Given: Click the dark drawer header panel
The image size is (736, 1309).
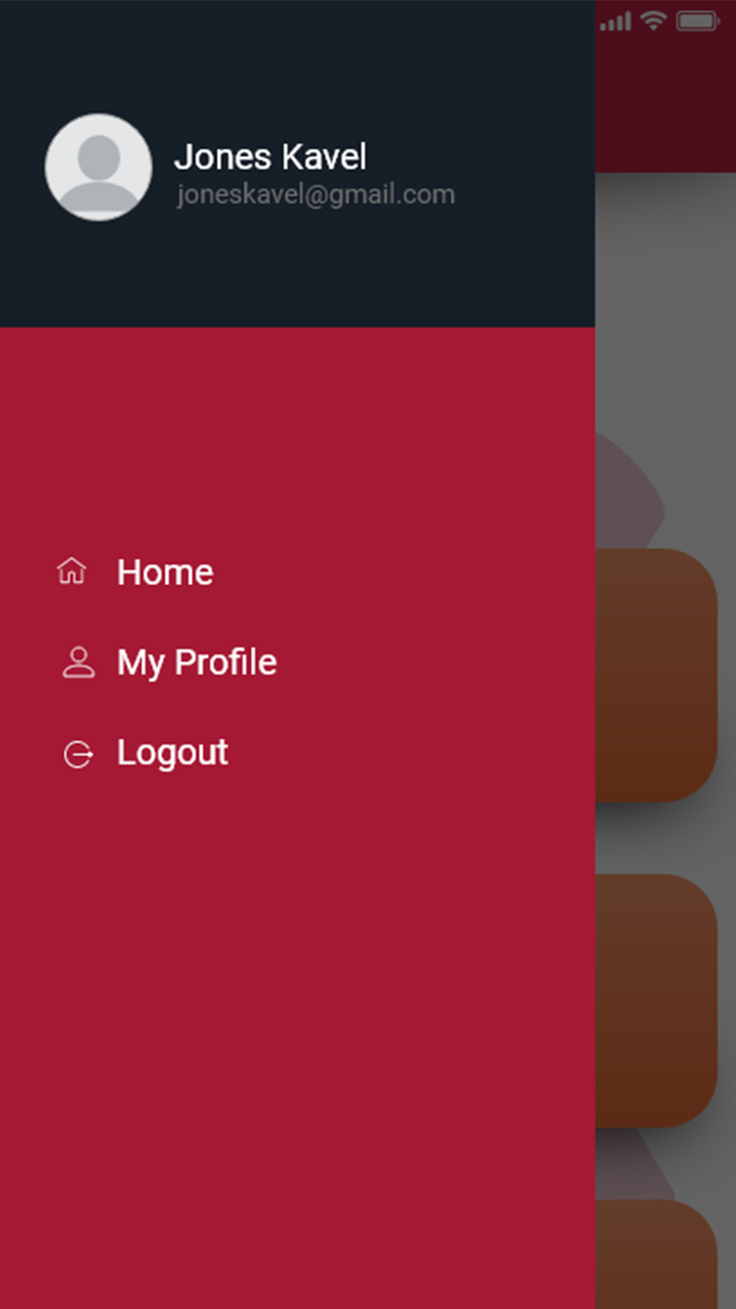Looking at the screenshot, I should [x=297, y=164].
